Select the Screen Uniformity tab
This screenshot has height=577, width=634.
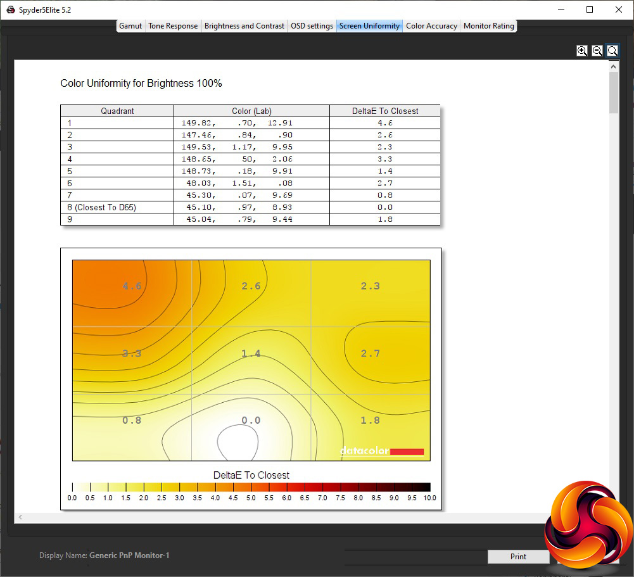(x=369, y=26)
